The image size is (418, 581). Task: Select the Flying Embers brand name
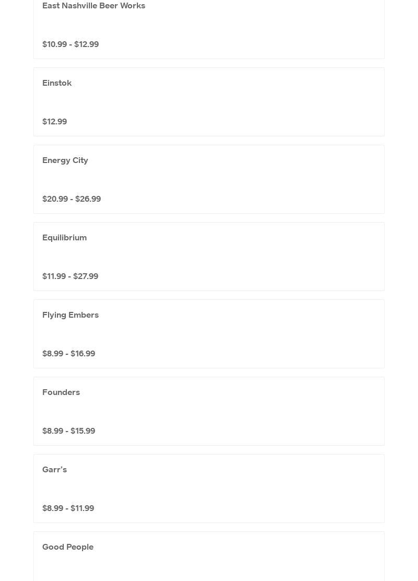pos(71,315)
